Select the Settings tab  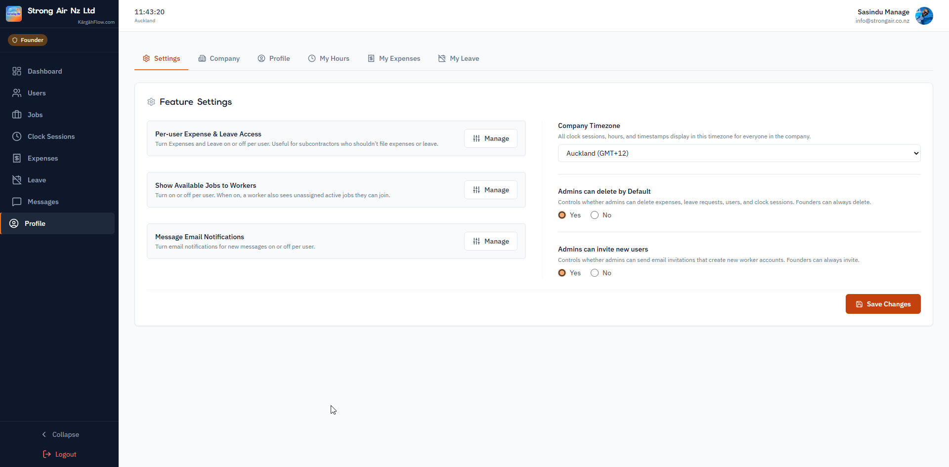click(161, 58)
